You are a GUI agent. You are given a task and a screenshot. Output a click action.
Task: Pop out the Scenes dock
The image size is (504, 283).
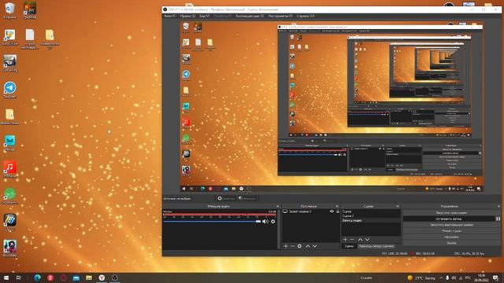(398, 206)
